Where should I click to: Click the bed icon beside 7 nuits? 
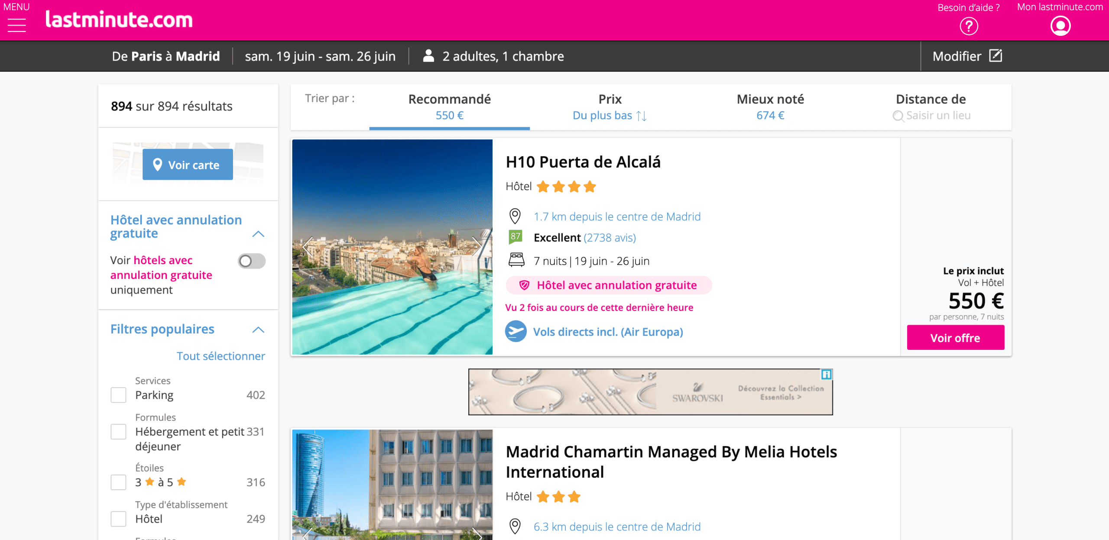(516, 261)
